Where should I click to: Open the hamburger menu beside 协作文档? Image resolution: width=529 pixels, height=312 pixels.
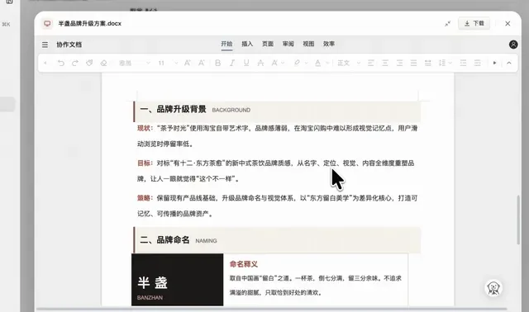click(45, 45)
